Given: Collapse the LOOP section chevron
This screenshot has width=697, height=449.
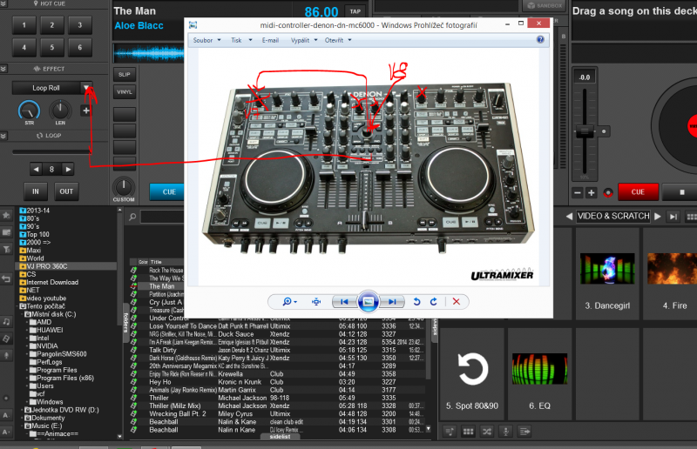Looking at the screenshot, I should tap(3, 136).
